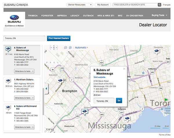This screenshot has height=138, width=174.
Task: Open the Automatic map style dropdown
Action: pyautogui.click(x=81, y=47)
